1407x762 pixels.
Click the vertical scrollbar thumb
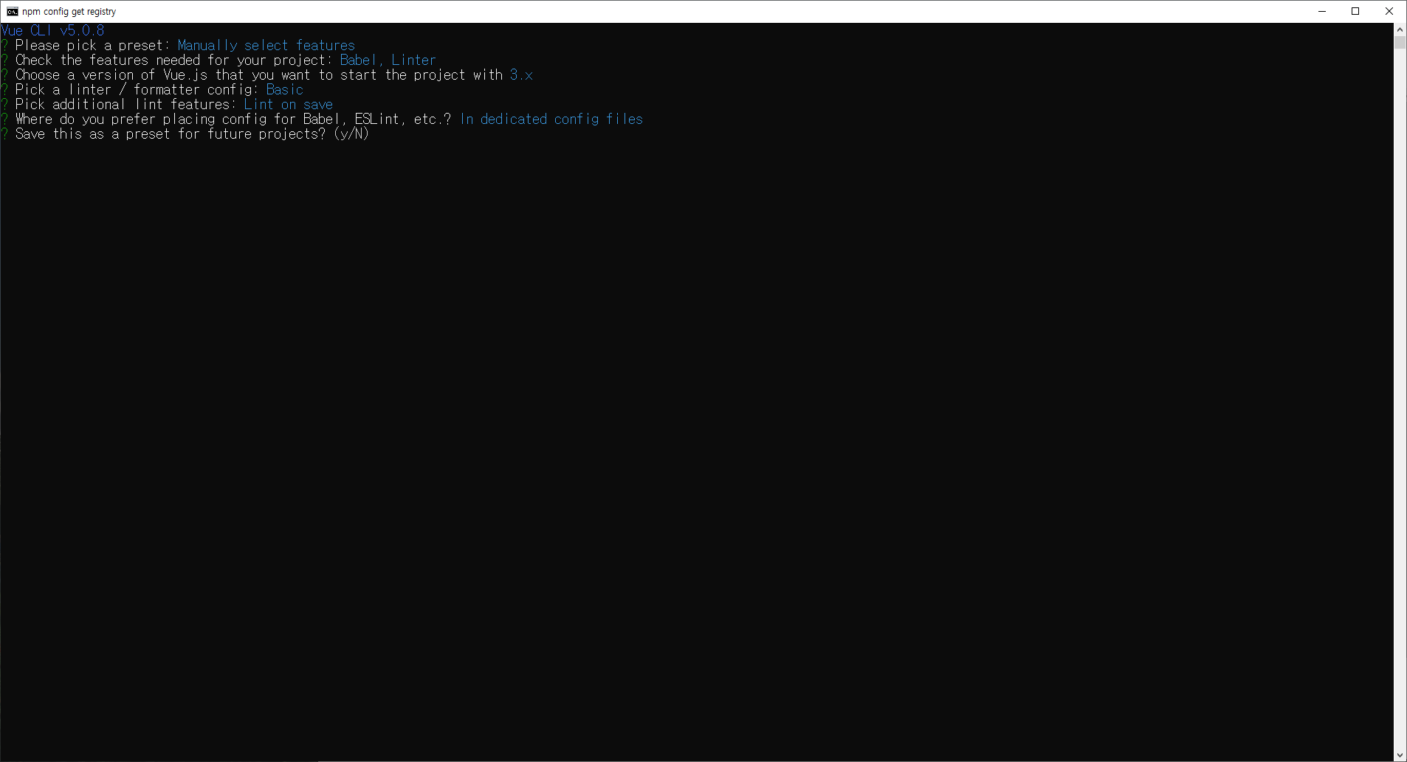1400,42
